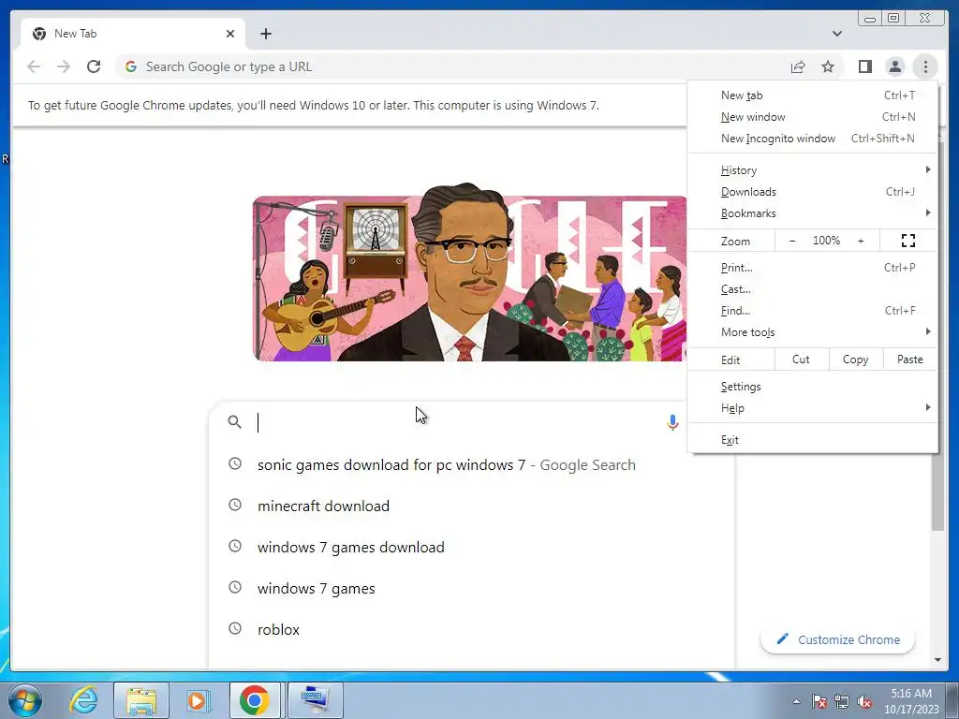Expand the Bookmarks submenu
The image size is (959, 719).
click(812, 213)
